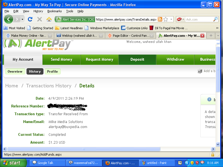223x167 pixels.
Task: Click the Overview sub-tab button
Action: click(x=15, y=71)
